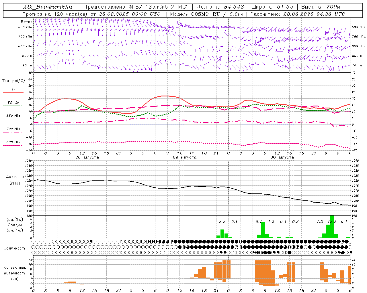
Task: Select the precipitation total 3.8
Action: [x=222, y=222]
